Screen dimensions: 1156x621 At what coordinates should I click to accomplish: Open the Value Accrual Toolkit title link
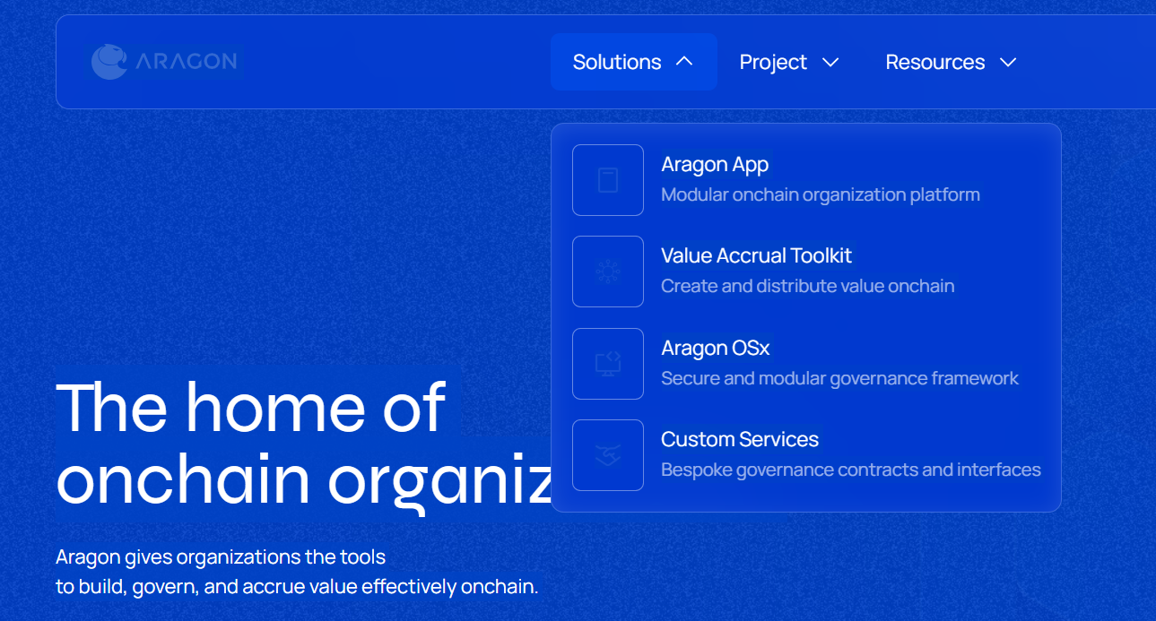[756, 256]
